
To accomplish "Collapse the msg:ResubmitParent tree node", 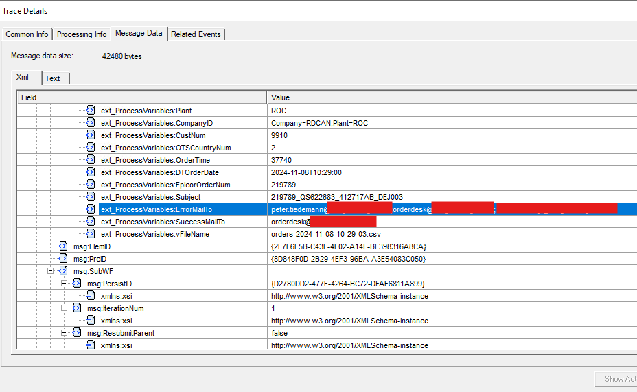I will coord(65,333).
